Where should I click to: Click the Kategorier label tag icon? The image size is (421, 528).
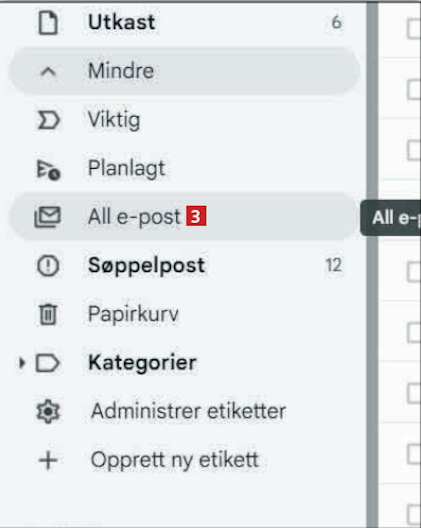tap(47, 363)
